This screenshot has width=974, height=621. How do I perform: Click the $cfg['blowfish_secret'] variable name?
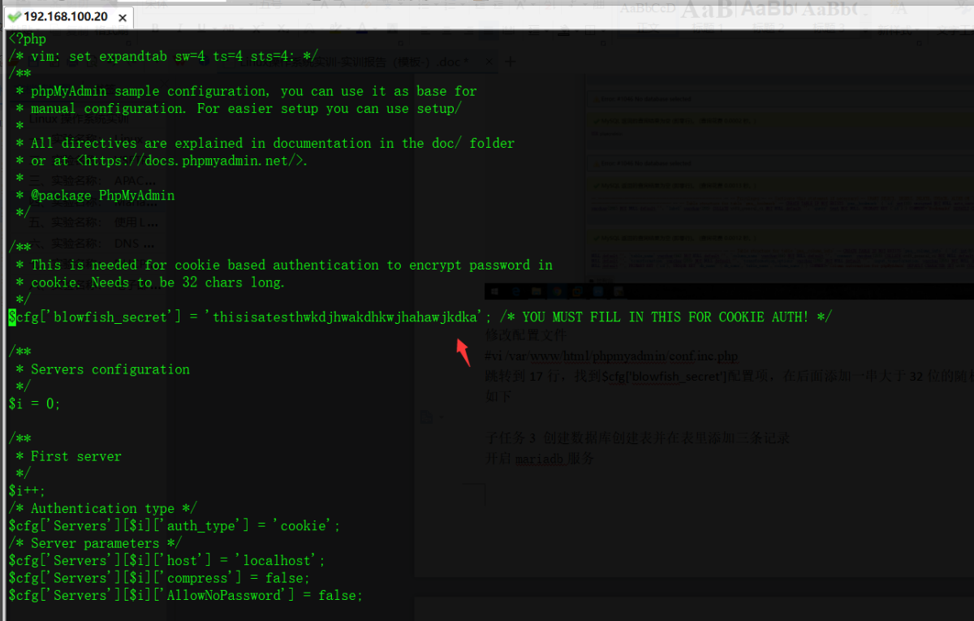95,317
